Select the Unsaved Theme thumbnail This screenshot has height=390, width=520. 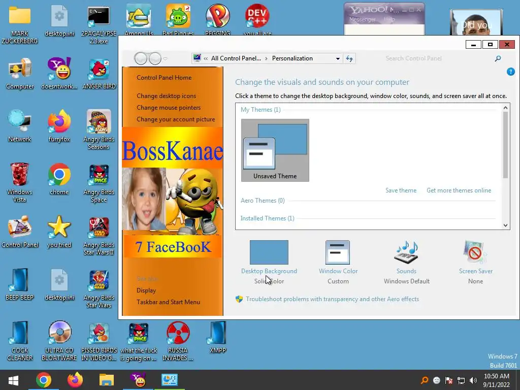point(275,150)
